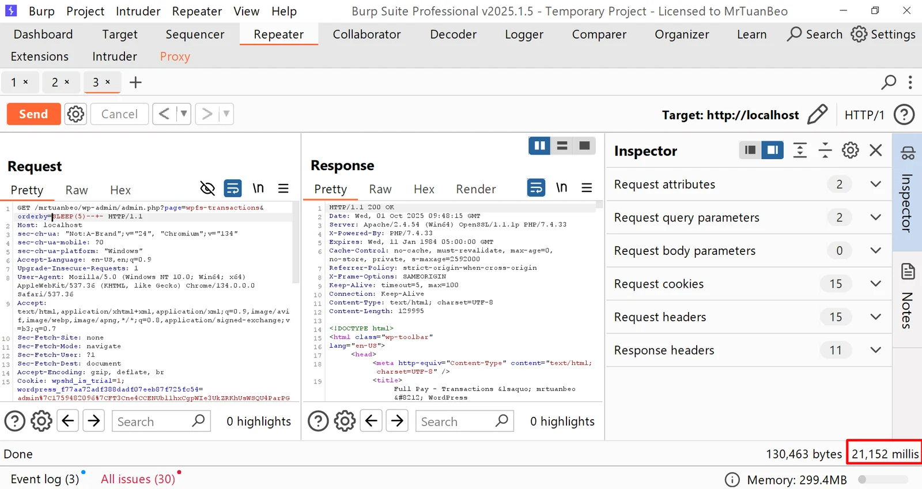Viewport: 922px width, 489px height.
Task: Open Request search settings gear
Action: click(41, 422)
